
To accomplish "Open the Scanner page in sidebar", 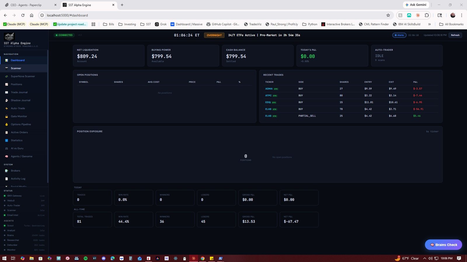I will pyautogui.click(x=24, y=68).
